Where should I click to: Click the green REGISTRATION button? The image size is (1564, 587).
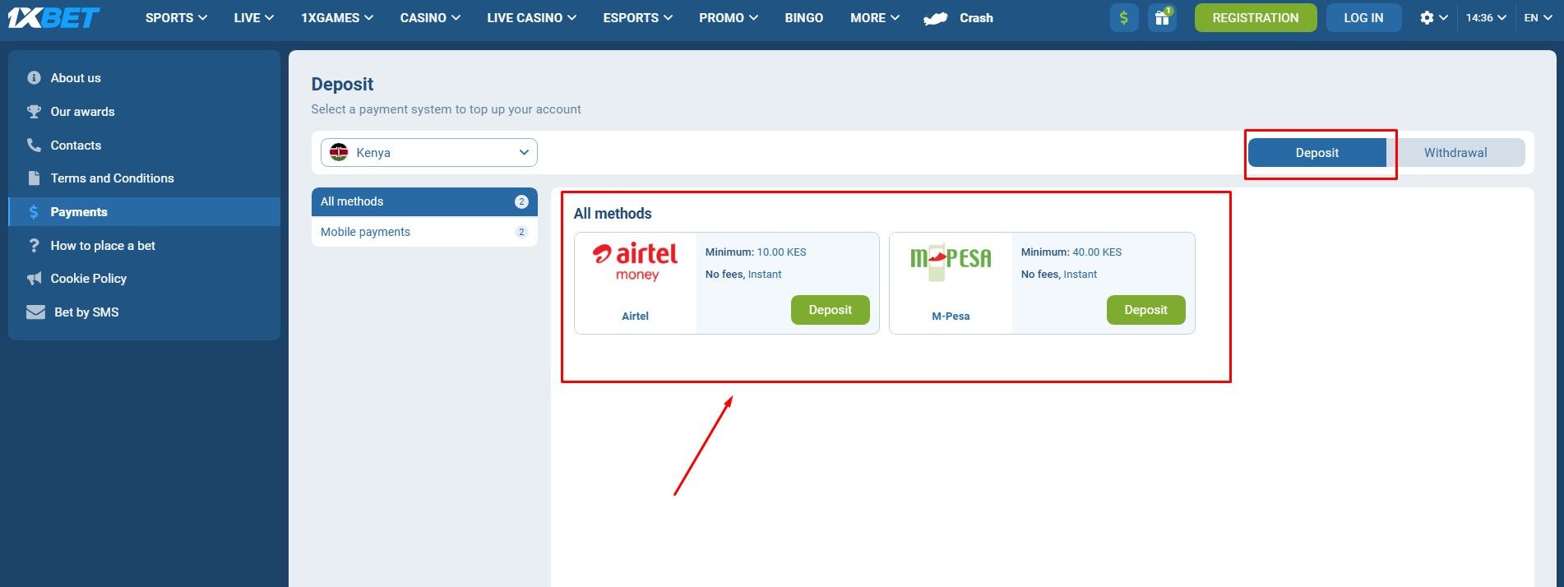pyautogui.click(x=1255, y=17)
